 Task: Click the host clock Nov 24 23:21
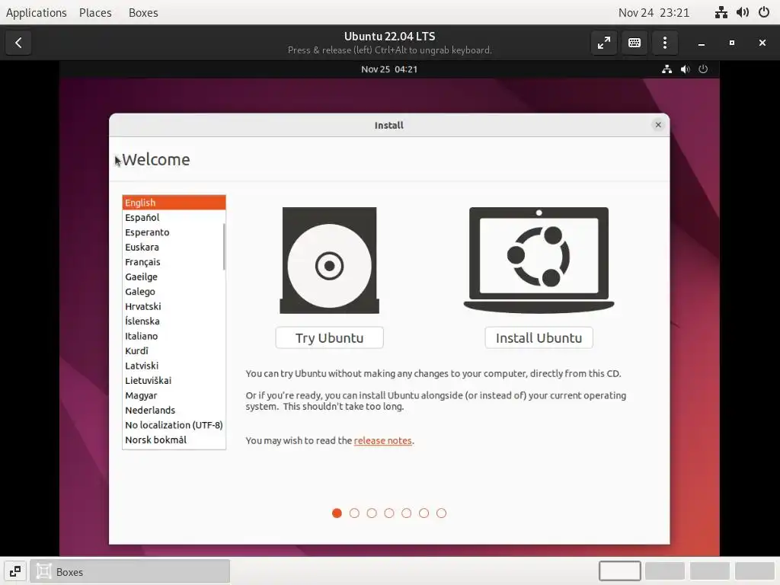click(x=654, y=12)
